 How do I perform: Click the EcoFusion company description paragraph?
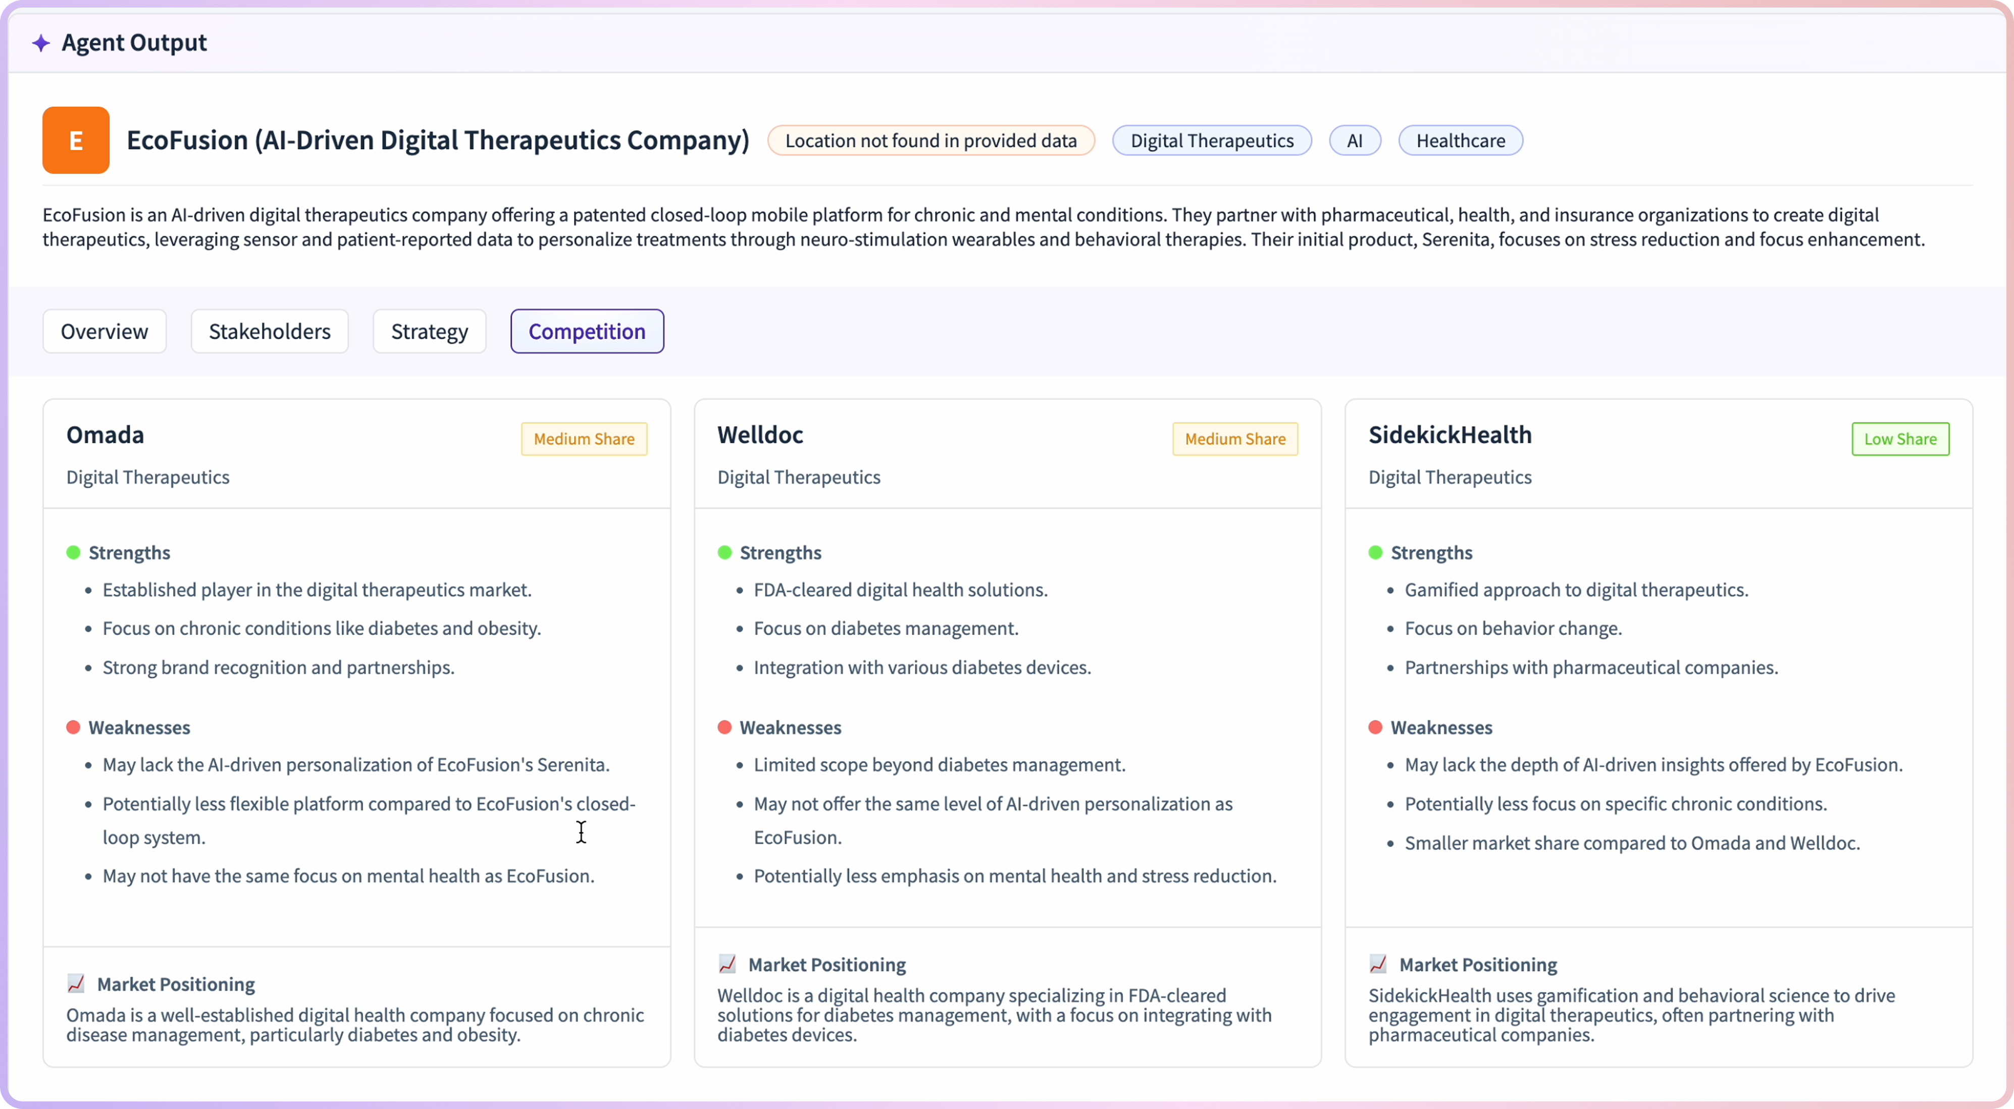pyautogui.click(x=984, y=228)
